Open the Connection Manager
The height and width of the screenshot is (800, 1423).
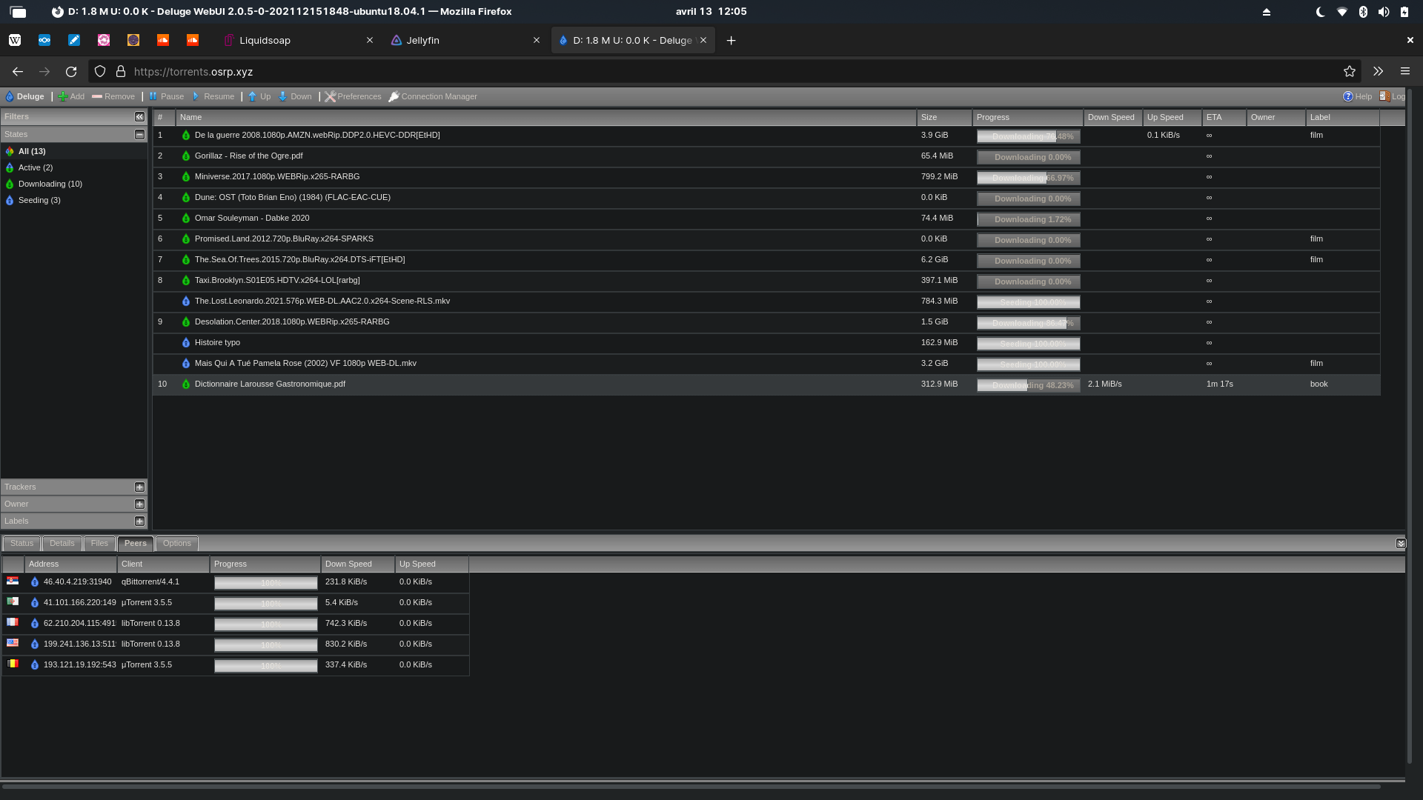pos(433,96)
